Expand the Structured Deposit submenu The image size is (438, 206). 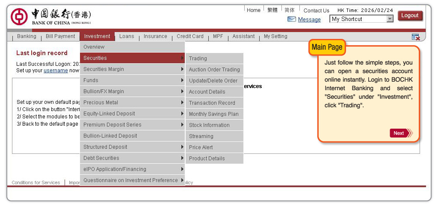tap(132, 147)
